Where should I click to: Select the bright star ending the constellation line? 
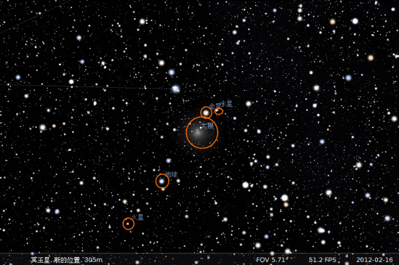(176, 89)
